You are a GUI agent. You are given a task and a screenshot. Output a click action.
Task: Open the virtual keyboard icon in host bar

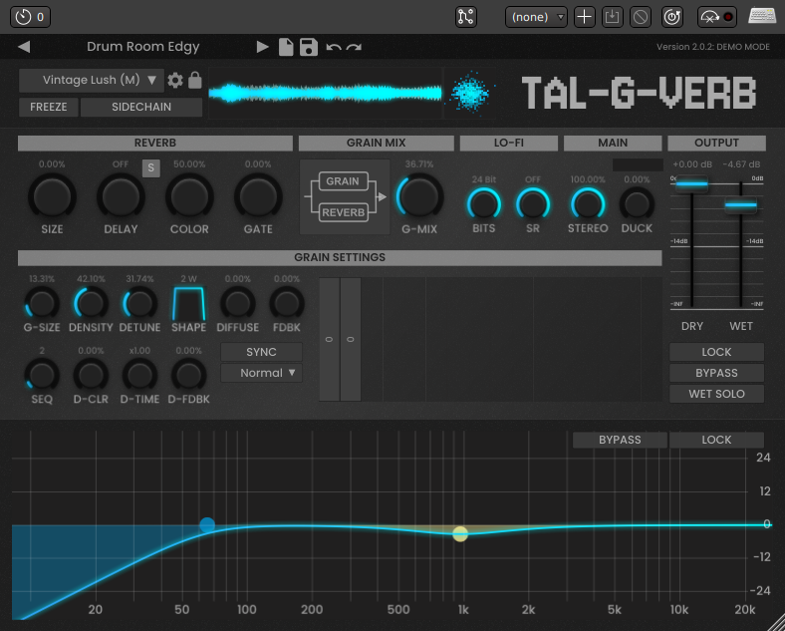click(x=762, y=17)
